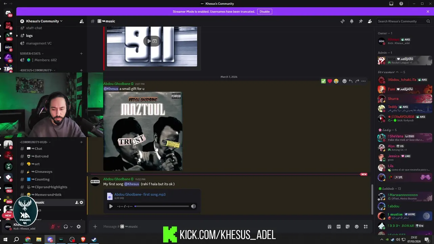434x244 pixels.
Task: Open Chrome from taskbar
Action: click(x=28, y=240)
